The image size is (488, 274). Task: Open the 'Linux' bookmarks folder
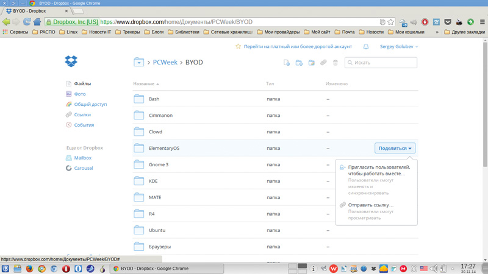(68, 32)
